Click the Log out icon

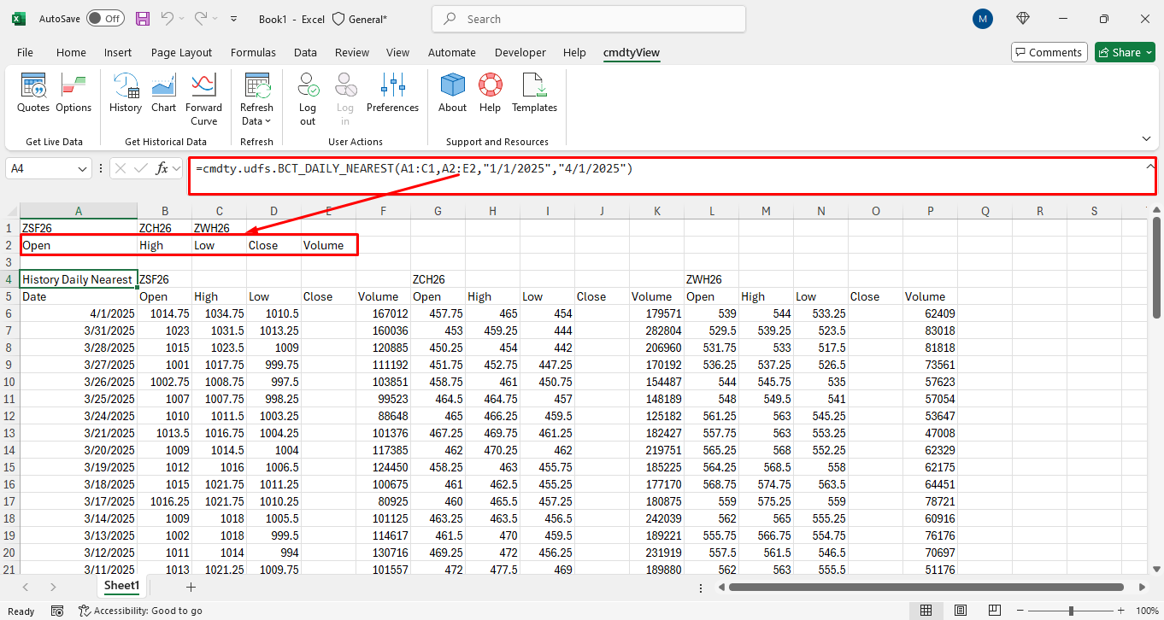pyautogui.click(x=308, y=99)
